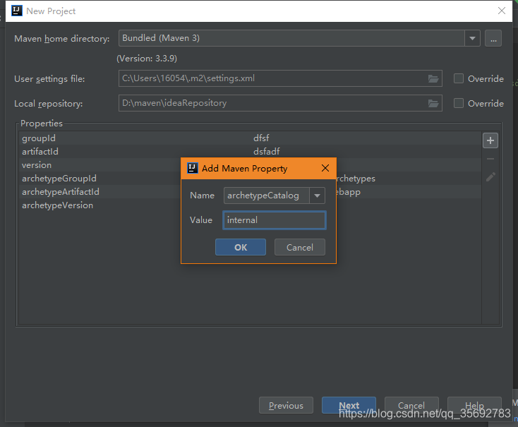Screen dimensions: 518x427
Task: Click IntelliJ icon in Add Maven Property title
Action: pos(192,168)
